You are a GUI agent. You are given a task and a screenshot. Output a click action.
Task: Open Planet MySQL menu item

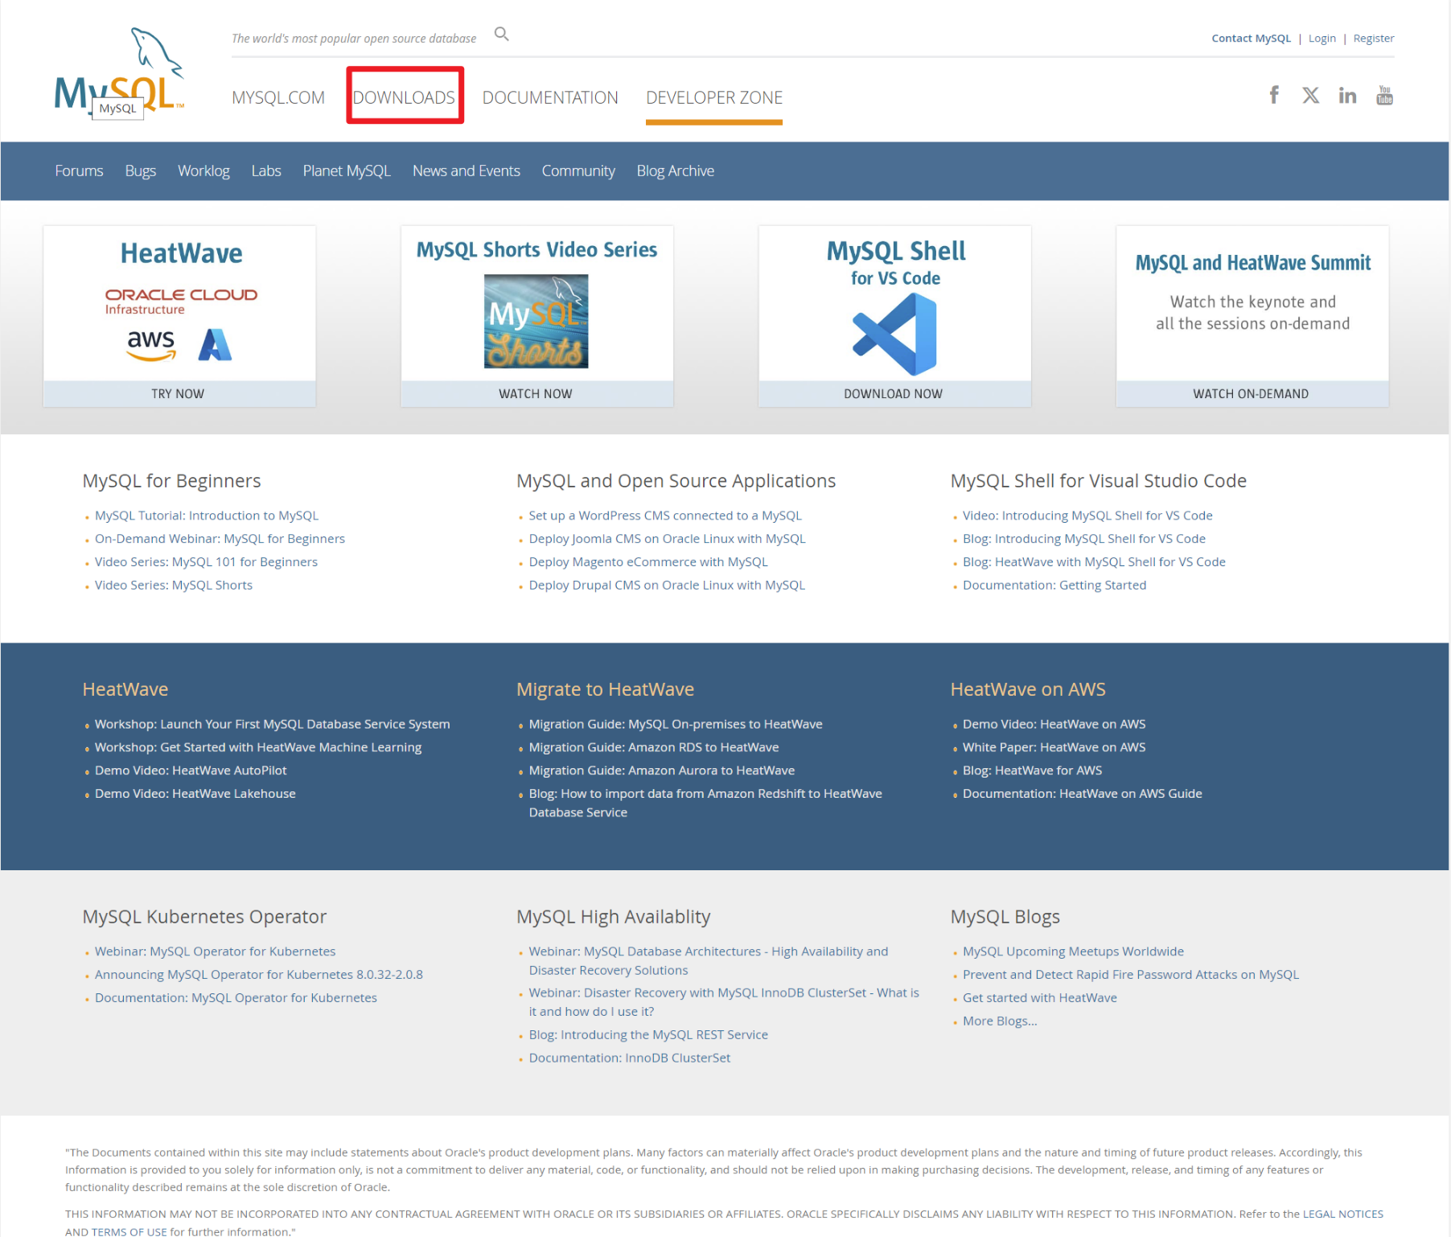point(347,171)
